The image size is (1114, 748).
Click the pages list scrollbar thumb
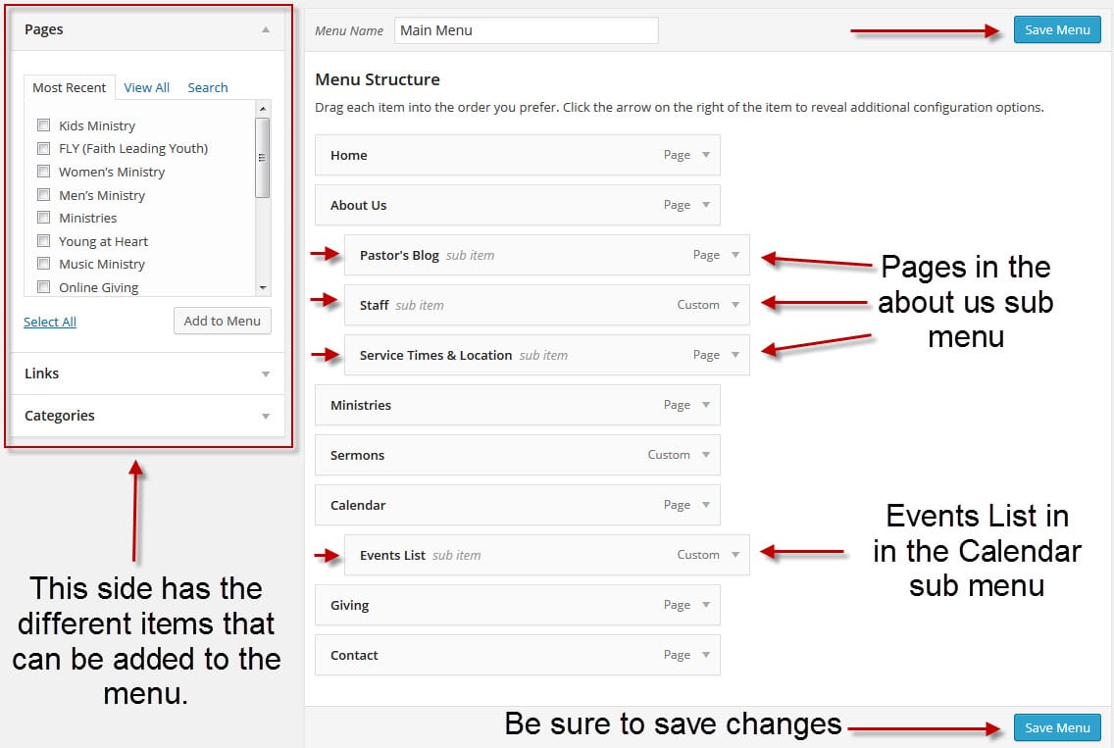coord(262,158)
